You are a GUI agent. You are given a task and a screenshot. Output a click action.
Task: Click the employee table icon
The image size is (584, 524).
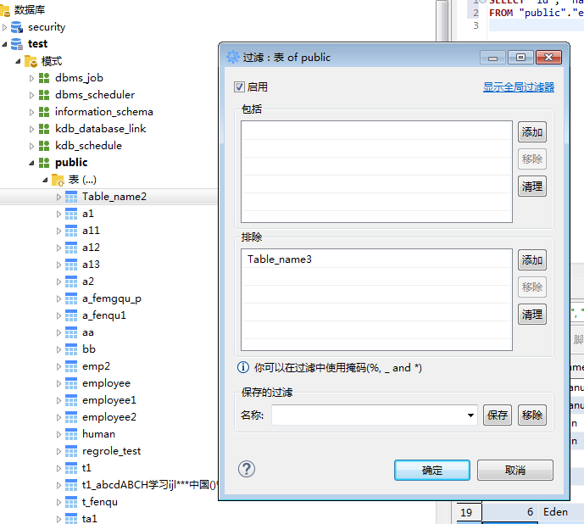(x=71, y=383)
